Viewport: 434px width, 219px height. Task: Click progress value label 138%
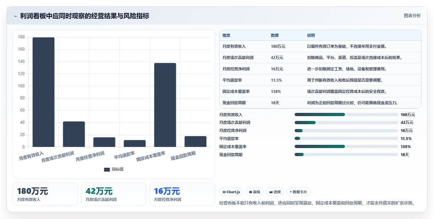click(x=406, y=146)
